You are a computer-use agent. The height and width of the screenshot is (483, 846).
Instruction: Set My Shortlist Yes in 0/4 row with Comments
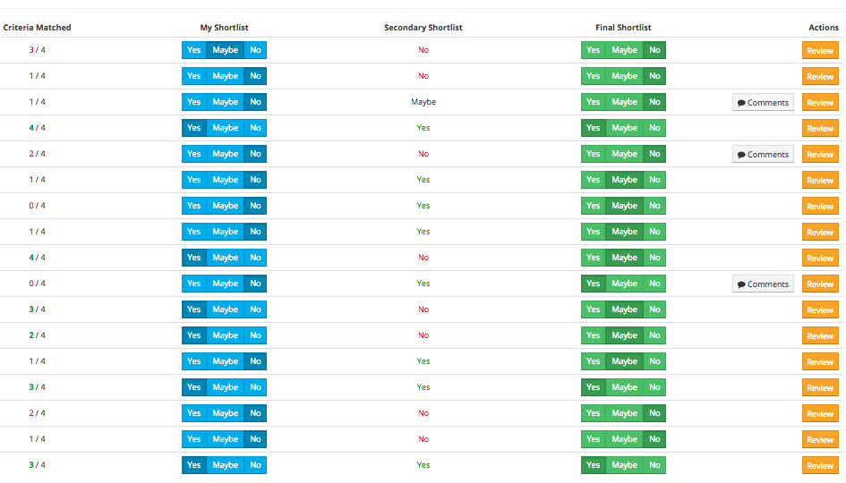(x=193, y=284)
